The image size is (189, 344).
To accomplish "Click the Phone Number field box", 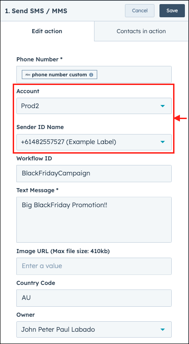I will (x=94, y=75).
